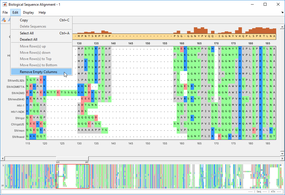
Task: Open the Help menu
Action: [x=42, y=13]
